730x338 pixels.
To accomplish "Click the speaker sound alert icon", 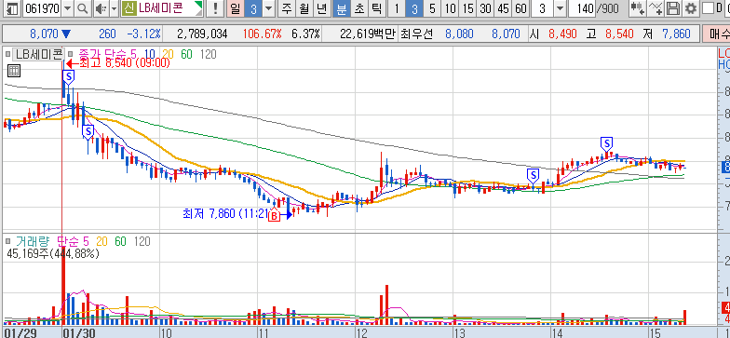I will [101, 8].
